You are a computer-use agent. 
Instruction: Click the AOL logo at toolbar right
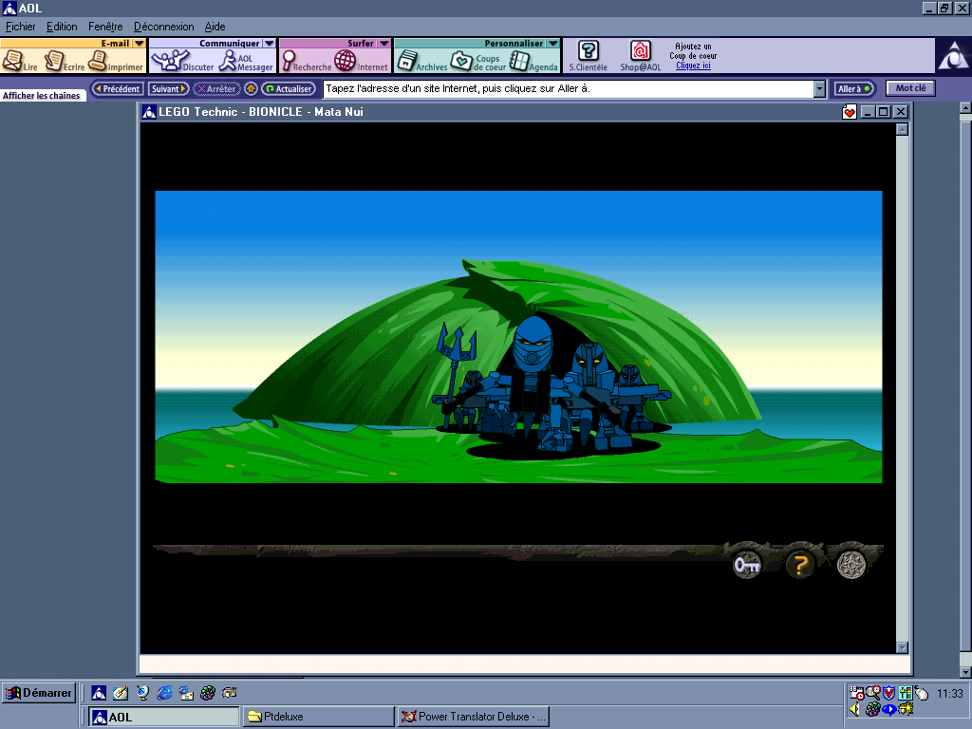[953, 56]
